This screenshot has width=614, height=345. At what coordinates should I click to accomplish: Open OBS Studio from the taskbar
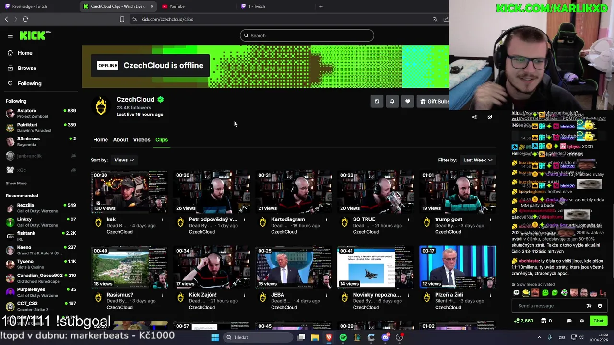click(399, 337)
